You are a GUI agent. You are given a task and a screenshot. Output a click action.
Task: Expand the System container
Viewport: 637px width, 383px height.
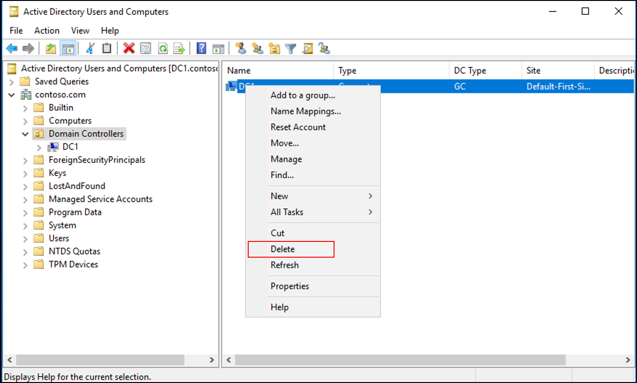coord(26,225)
